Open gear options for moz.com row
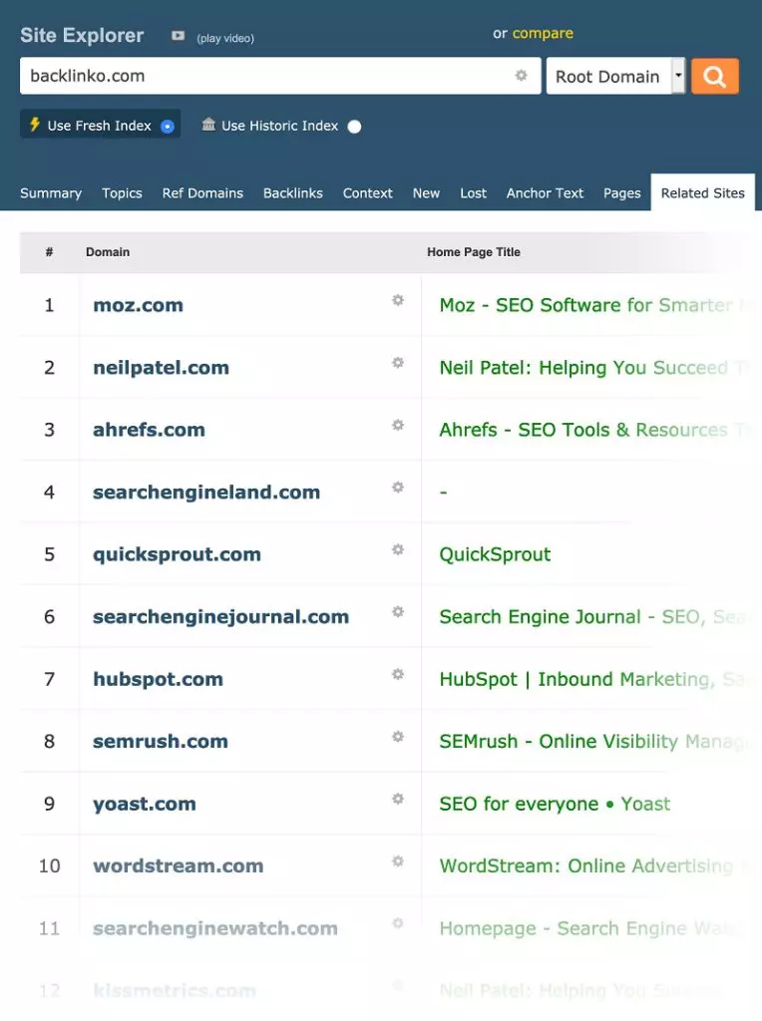 coord(398,300)
